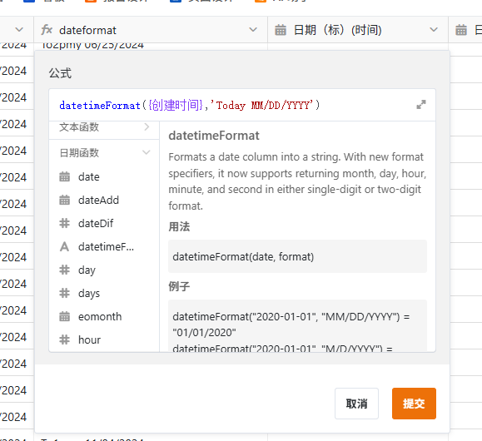Click 取消 to cancel the formula
This screenshot has height=441, width=482.
356,404
